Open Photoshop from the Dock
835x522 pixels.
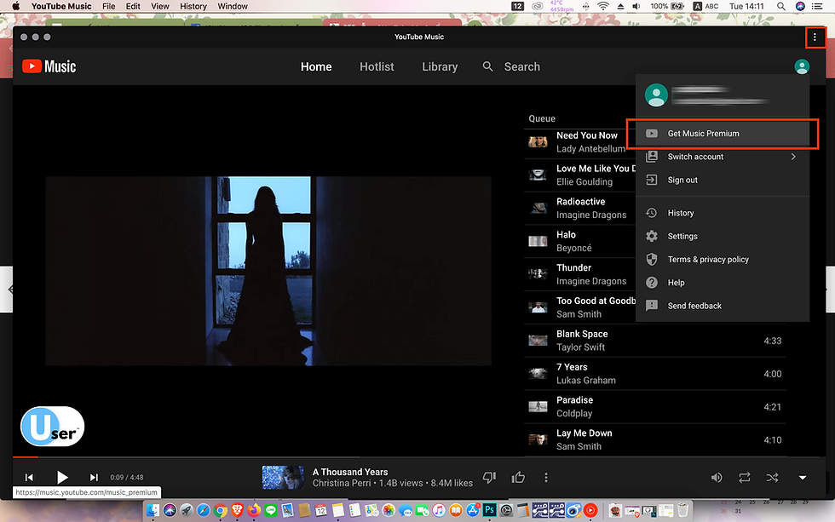489,511
